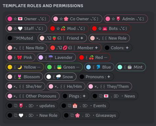Click the frog emoji on Green role
Viewport: 156px width, 126px height.
59,67
